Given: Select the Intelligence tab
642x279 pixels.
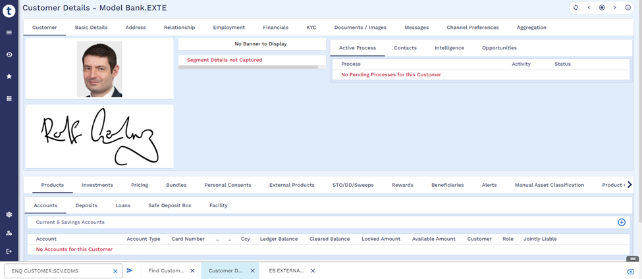Looking at the screenshot, I should pos(449,48).
